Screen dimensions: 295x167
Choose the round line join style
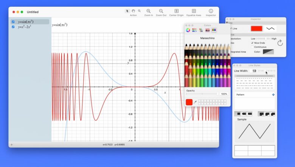267,114
